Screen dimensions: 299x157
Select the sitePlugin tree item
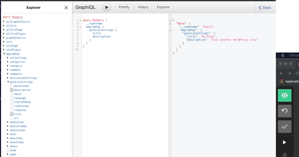coord(14,50)
